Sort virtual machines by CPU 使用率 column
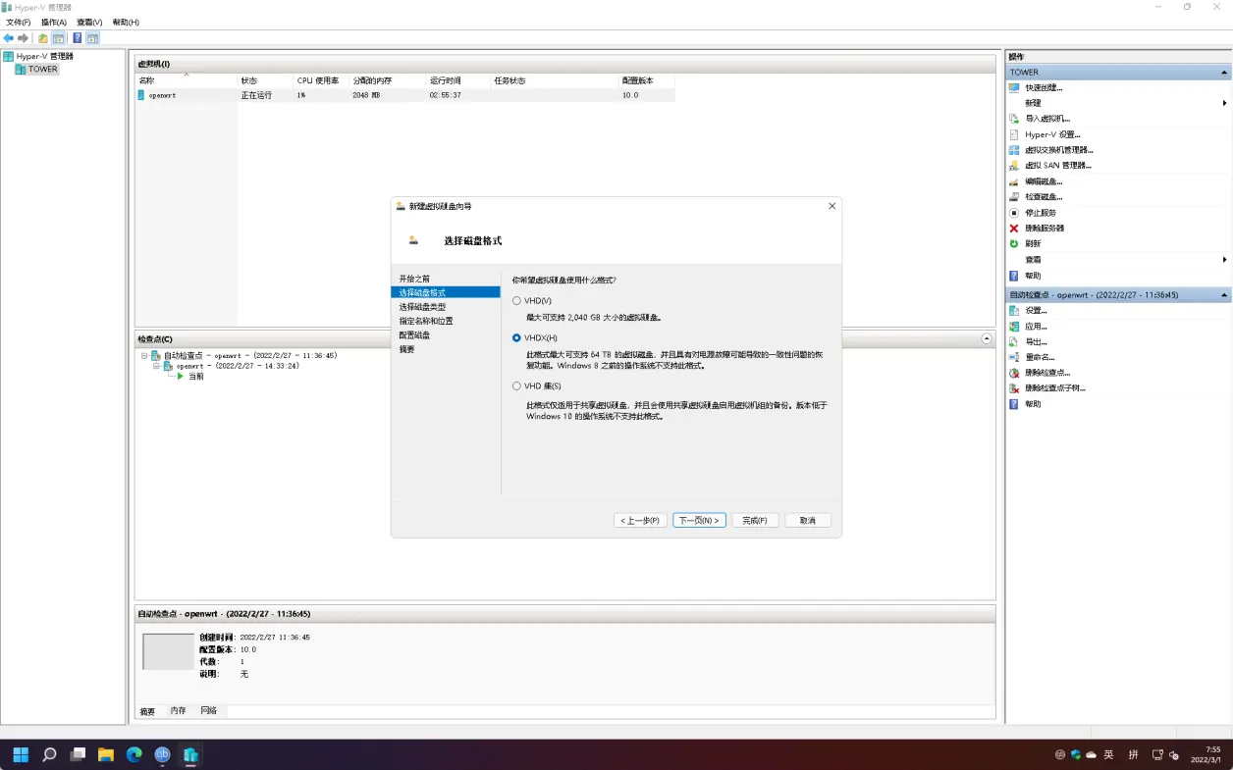This screenshot has width=1233, height=770. click(321, 80)
